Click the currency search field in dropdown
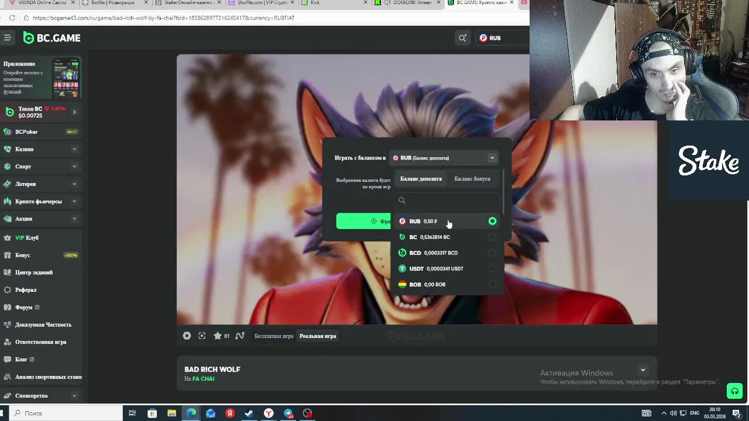This screenshot has height=421, width=749. click(446, 201)
